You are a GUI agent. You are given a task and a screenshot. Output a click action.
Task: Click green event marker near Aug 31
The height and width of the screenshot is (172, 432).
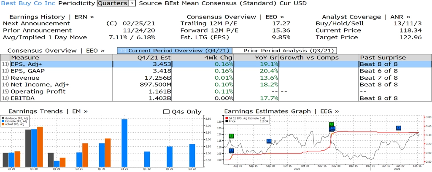[x=232, y=136]
